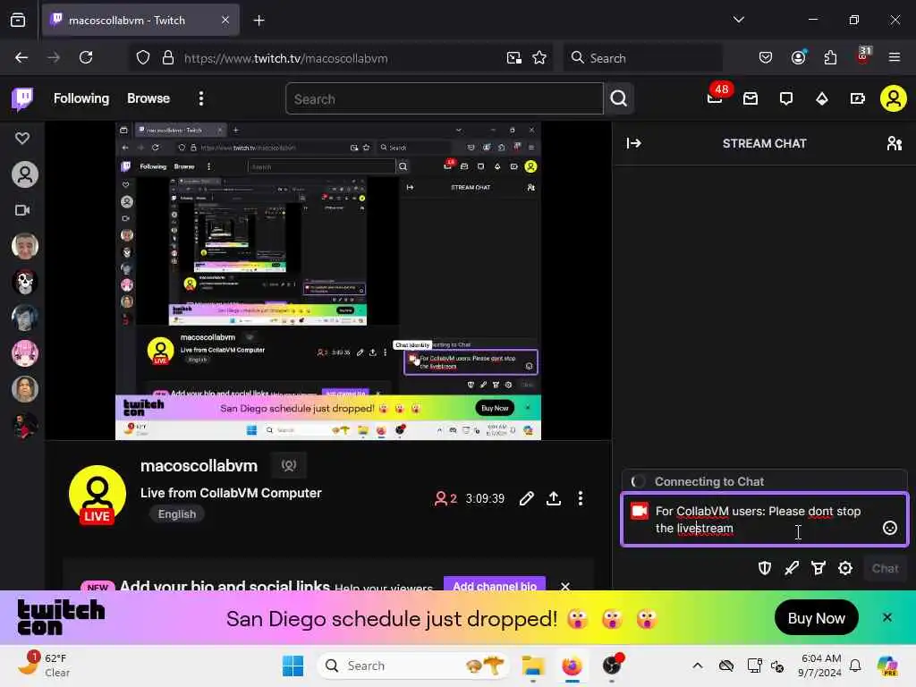Focus the Twitch search field
Viewport: 916px width, 687px height.
tap(444, 98)
